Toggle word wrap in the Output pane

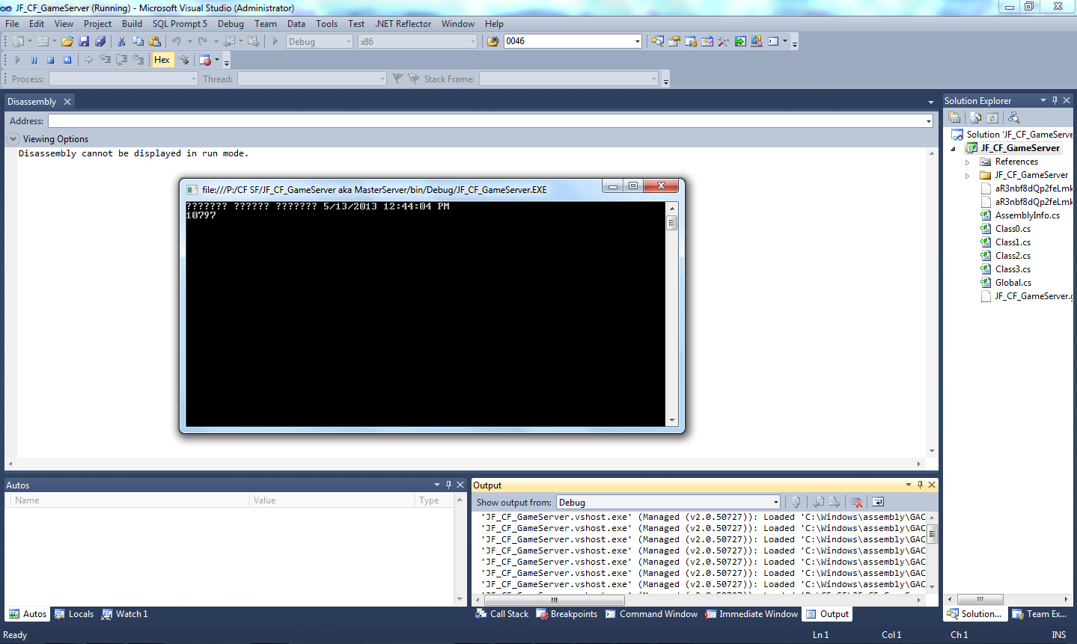pyautogui.click(x=878, y=503)
